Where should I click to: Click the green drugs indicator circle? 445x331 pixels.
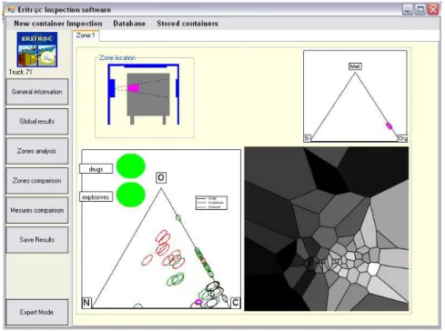(131, 165)
